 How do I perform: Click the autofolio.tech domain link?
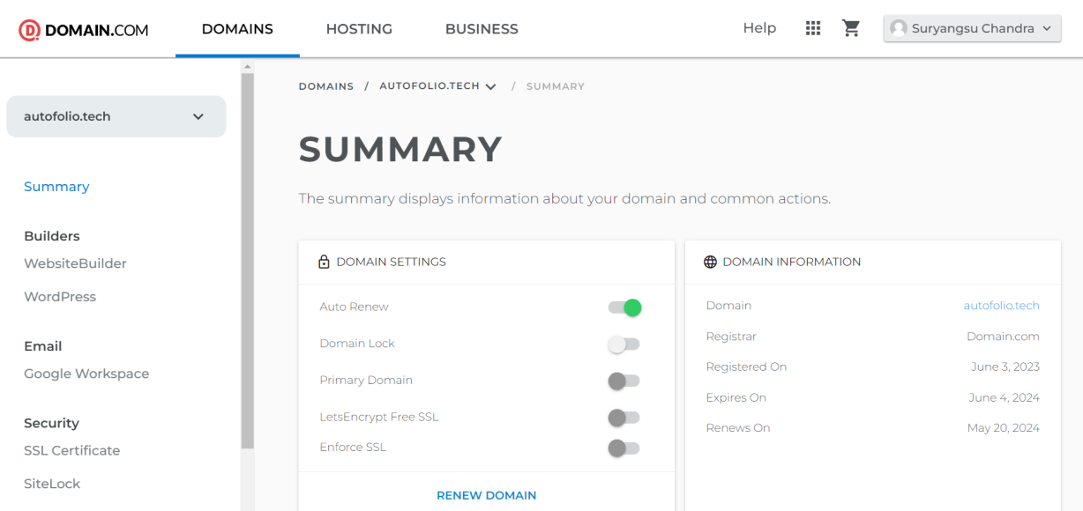[1001, 306]
